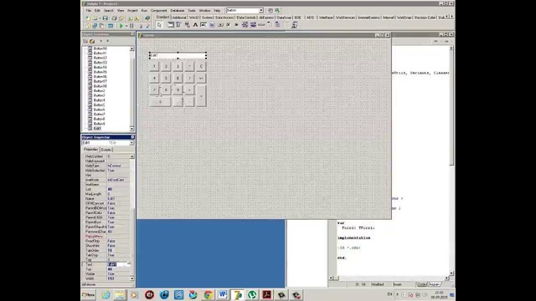Select the ListBox component in palette
536x301 pixels.
click(245, 25)
